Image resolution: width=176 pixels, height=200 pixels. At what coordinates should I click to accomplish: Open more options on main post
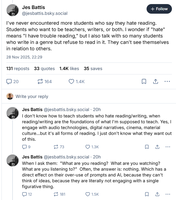[167, 82]
